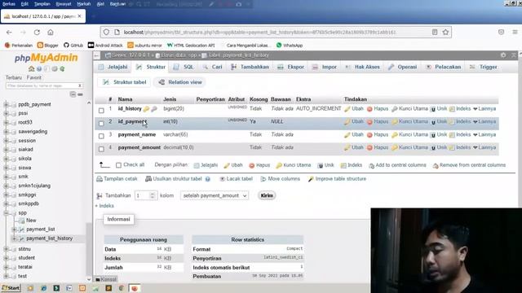Open the Edit menu in menu bar

24,4
